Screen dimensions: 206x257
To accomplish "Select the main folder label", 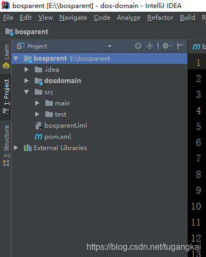I will tap(62, 103).
